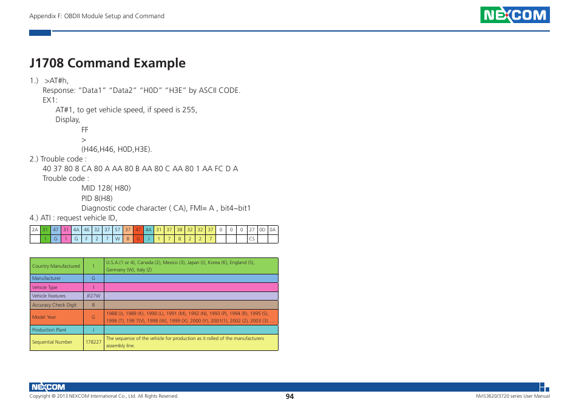
Task: Click the "Vehicle Features" row label
Action: click(x=49, y=296)
